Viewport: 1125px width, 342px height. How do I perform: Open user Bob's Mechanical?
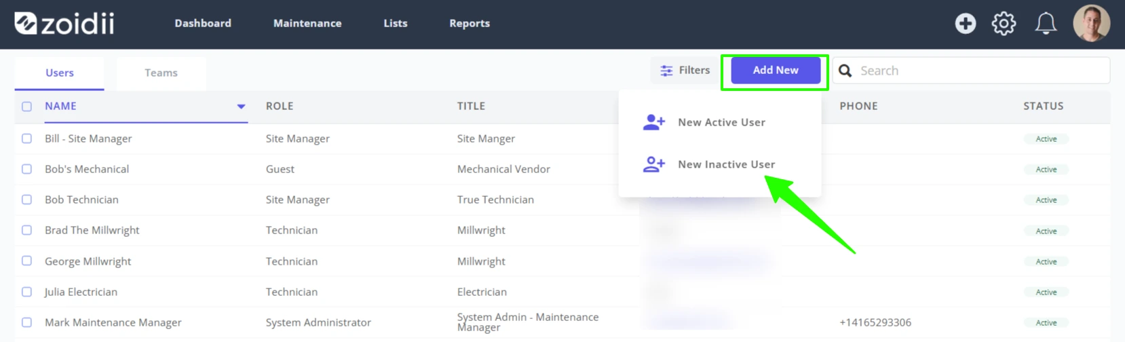pyautogui.click(x=87, y=169)
